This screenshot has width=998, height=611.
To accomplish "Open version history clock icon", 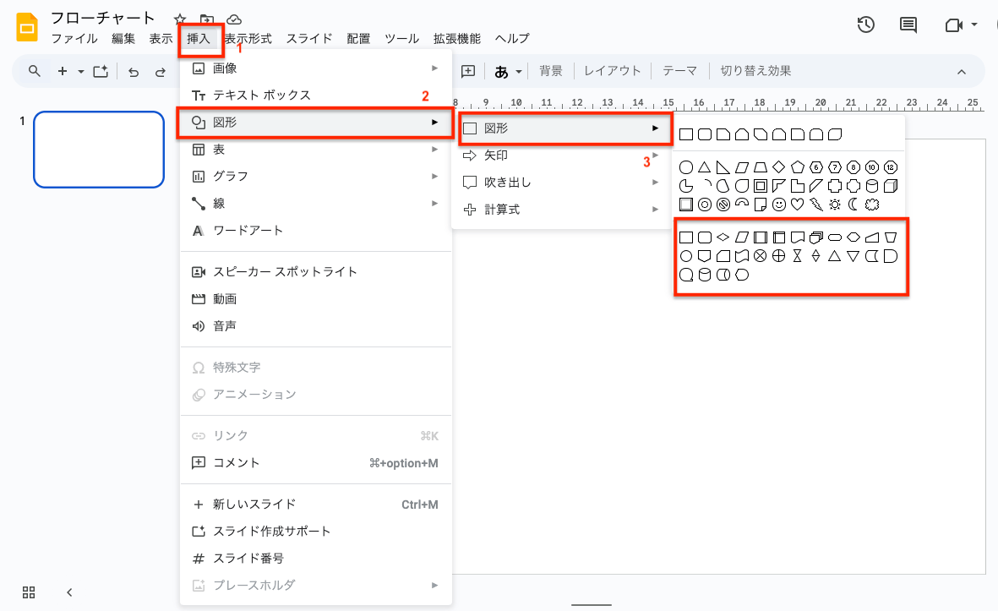I will 865,25.
